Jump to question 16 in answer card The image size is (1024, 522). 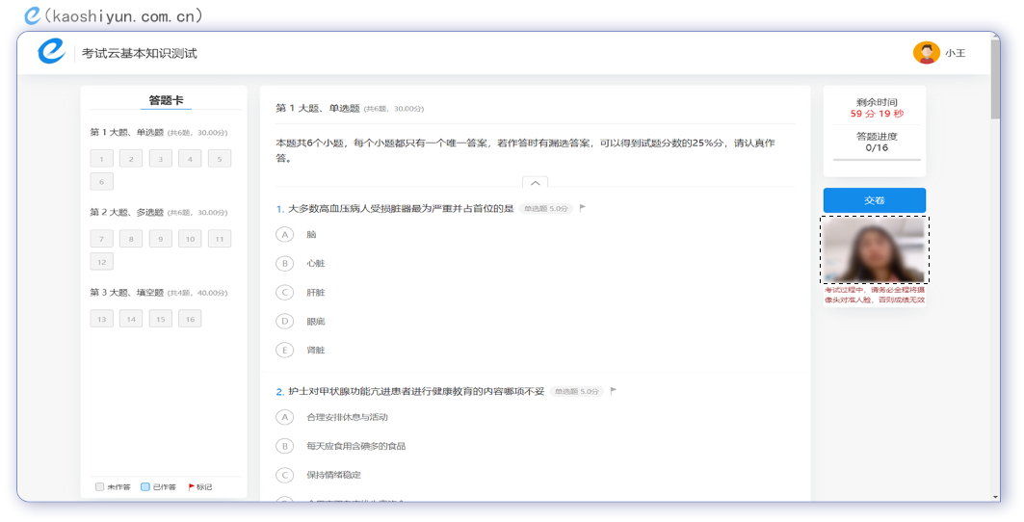point(190,319)
